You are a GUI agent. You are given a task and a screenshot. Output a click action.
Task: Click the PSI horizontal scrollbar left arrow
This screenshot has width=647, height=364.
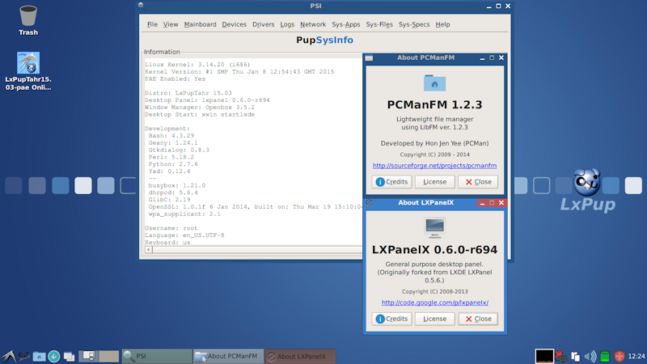click(149, 250)
